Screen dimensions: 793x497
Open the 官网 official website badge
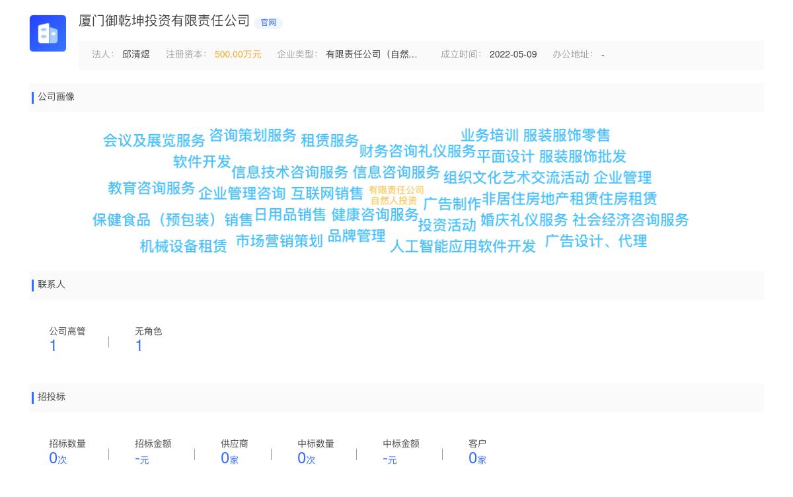pos(268,23)
